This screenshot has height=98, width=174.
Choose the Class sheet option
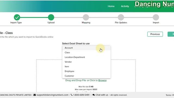click(86, 53)
